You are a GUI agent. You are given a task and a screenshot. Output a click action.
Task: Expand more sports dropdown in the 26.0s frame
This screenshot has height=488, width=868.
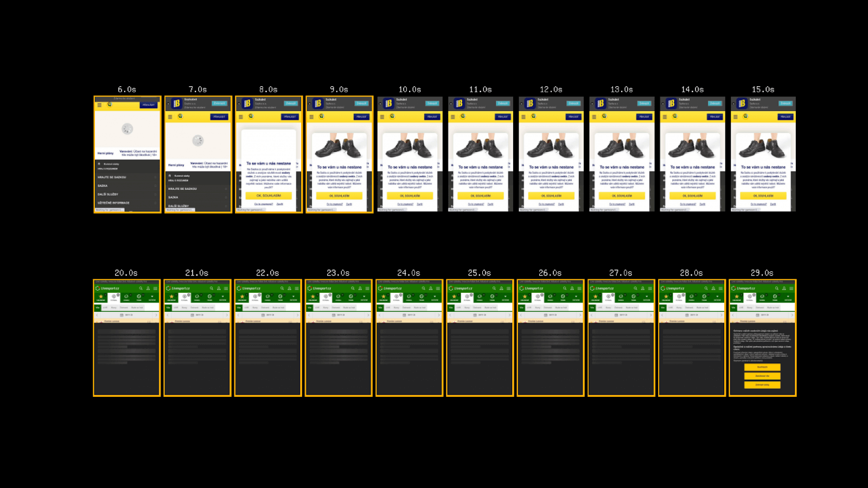point(576,297)
